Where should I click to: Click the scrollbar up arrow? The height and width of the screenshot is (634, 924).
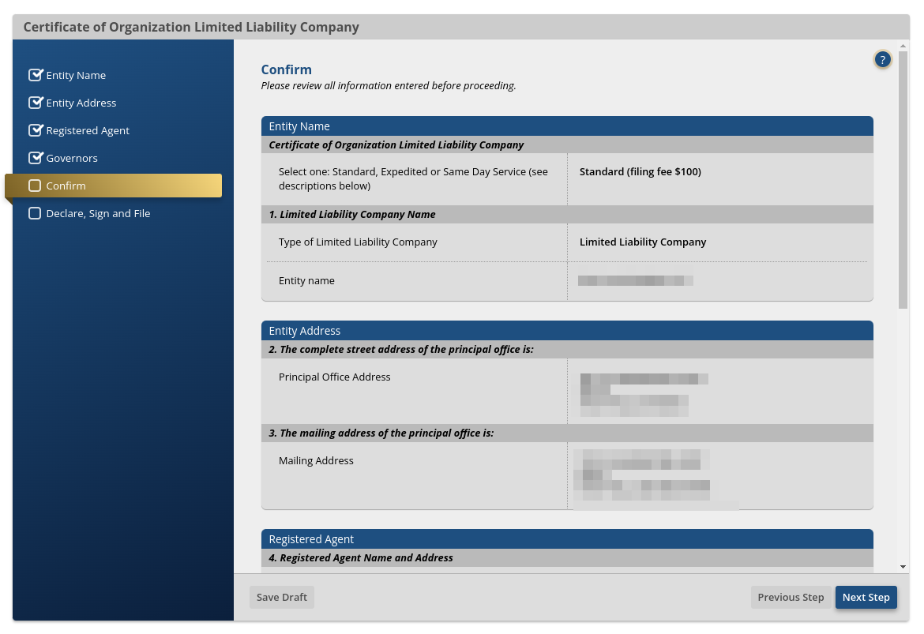(903, 46)
